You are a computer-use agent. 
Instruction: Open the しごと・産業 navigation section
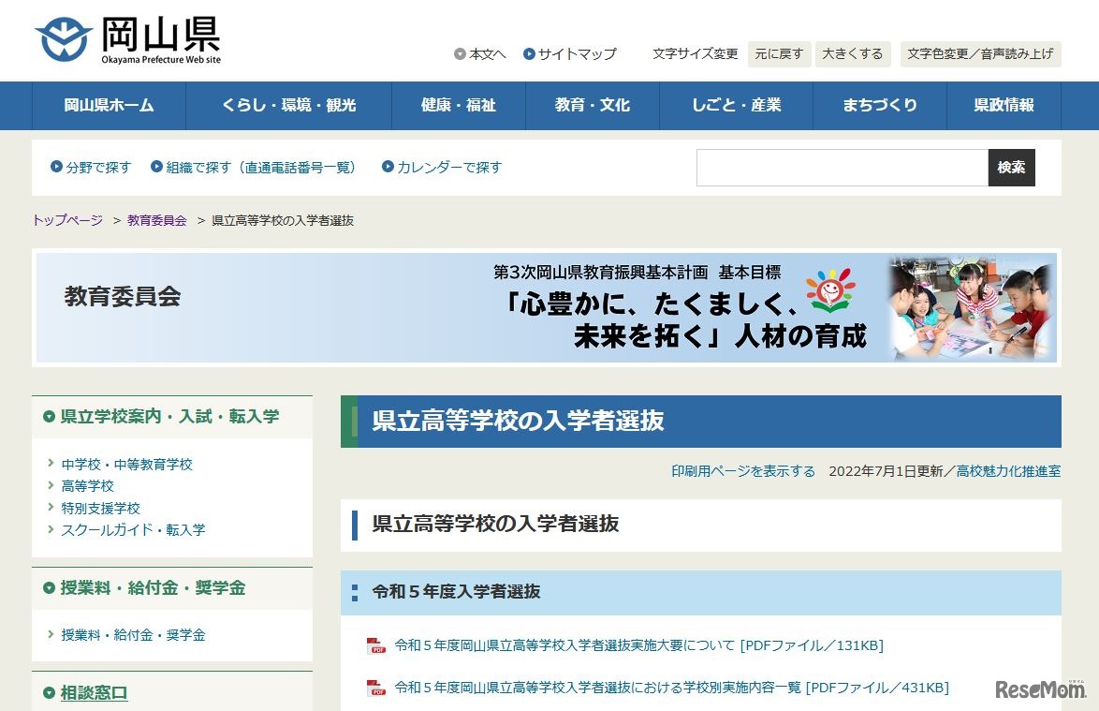pos(736,106)
